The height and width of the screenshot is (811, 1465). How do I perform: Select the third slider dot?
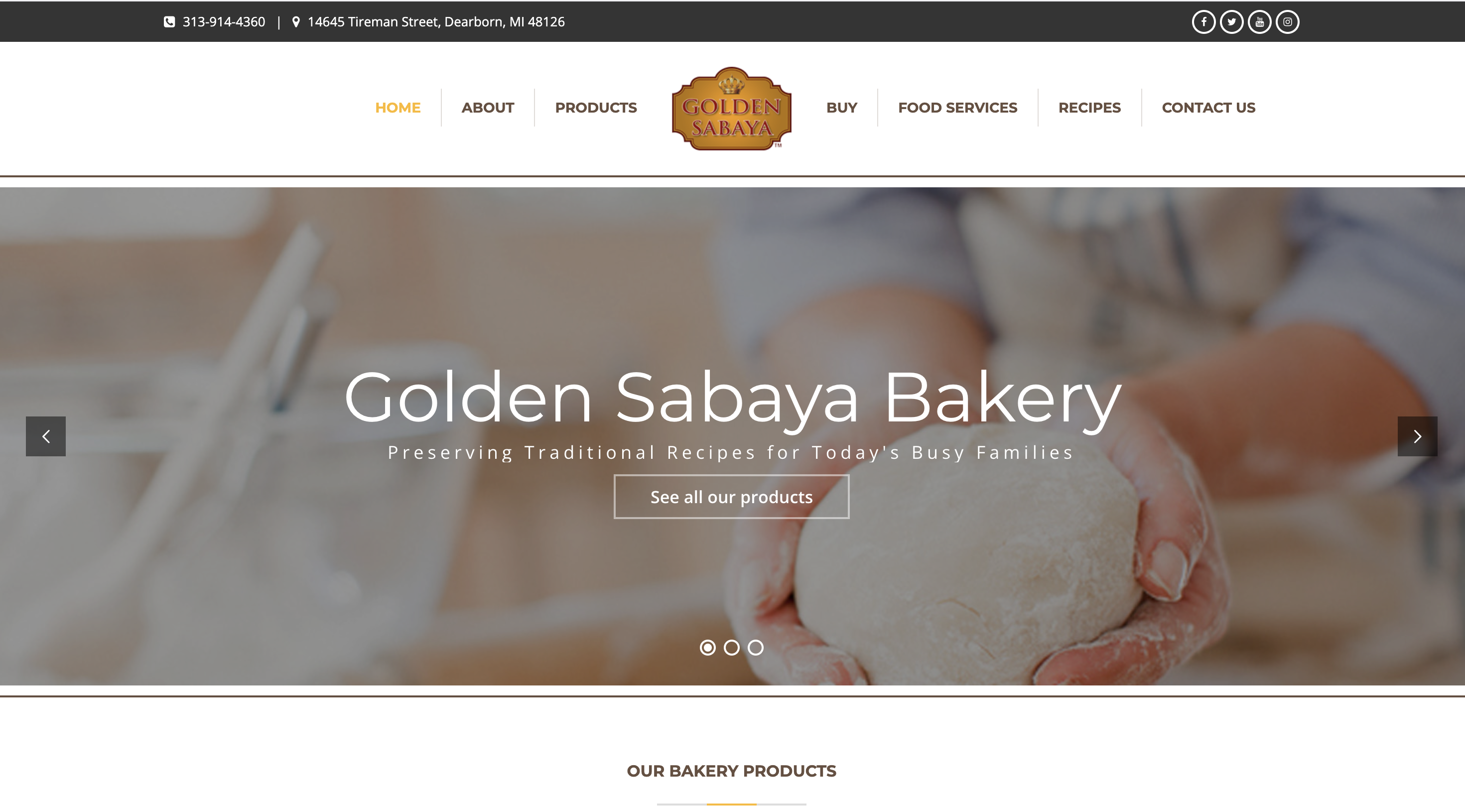[755, 647]
